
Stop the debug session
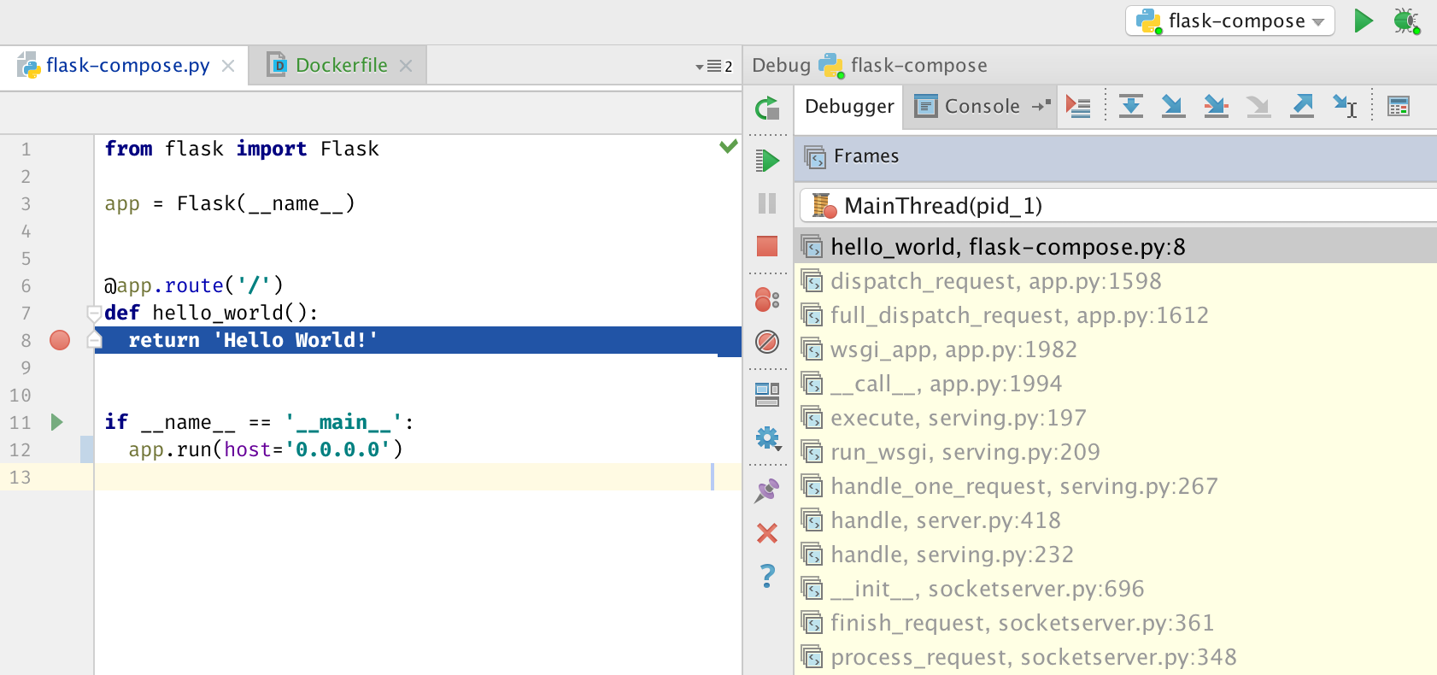coord(767,246)
